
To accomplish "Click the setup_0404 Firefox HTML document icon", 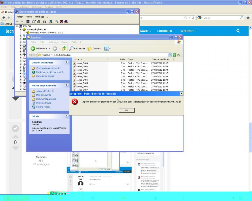I will click(74, 80).
